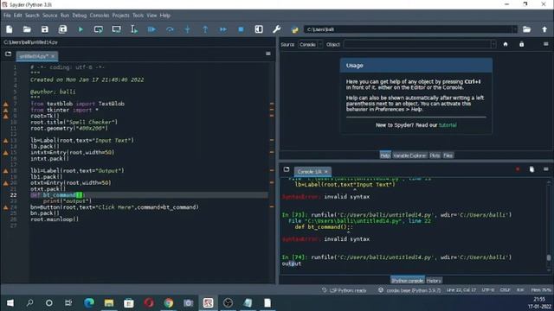Create a new file in Spyder
Image resolution: width=554 pixels, height=311 pixels.
click(10, 29)
